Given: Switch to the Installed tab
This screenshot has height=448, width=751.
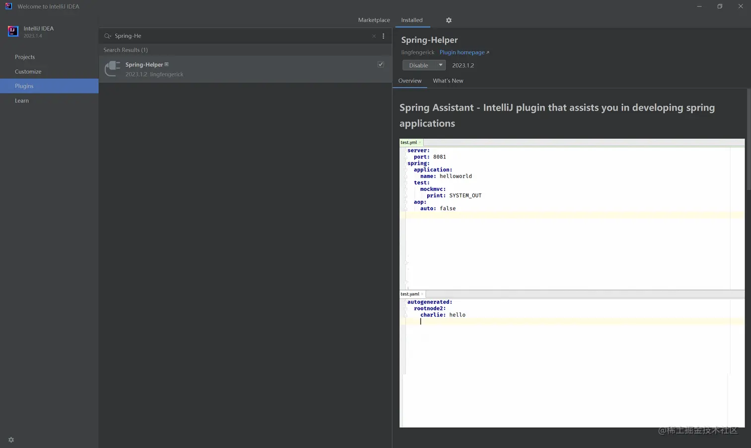Looking at the screenshot, I should (412, 20).
